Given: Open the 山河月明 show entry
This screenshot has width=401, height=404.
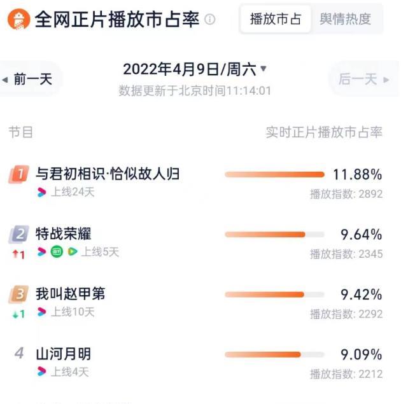Looking at the screenshot, I should pos(64,354).
